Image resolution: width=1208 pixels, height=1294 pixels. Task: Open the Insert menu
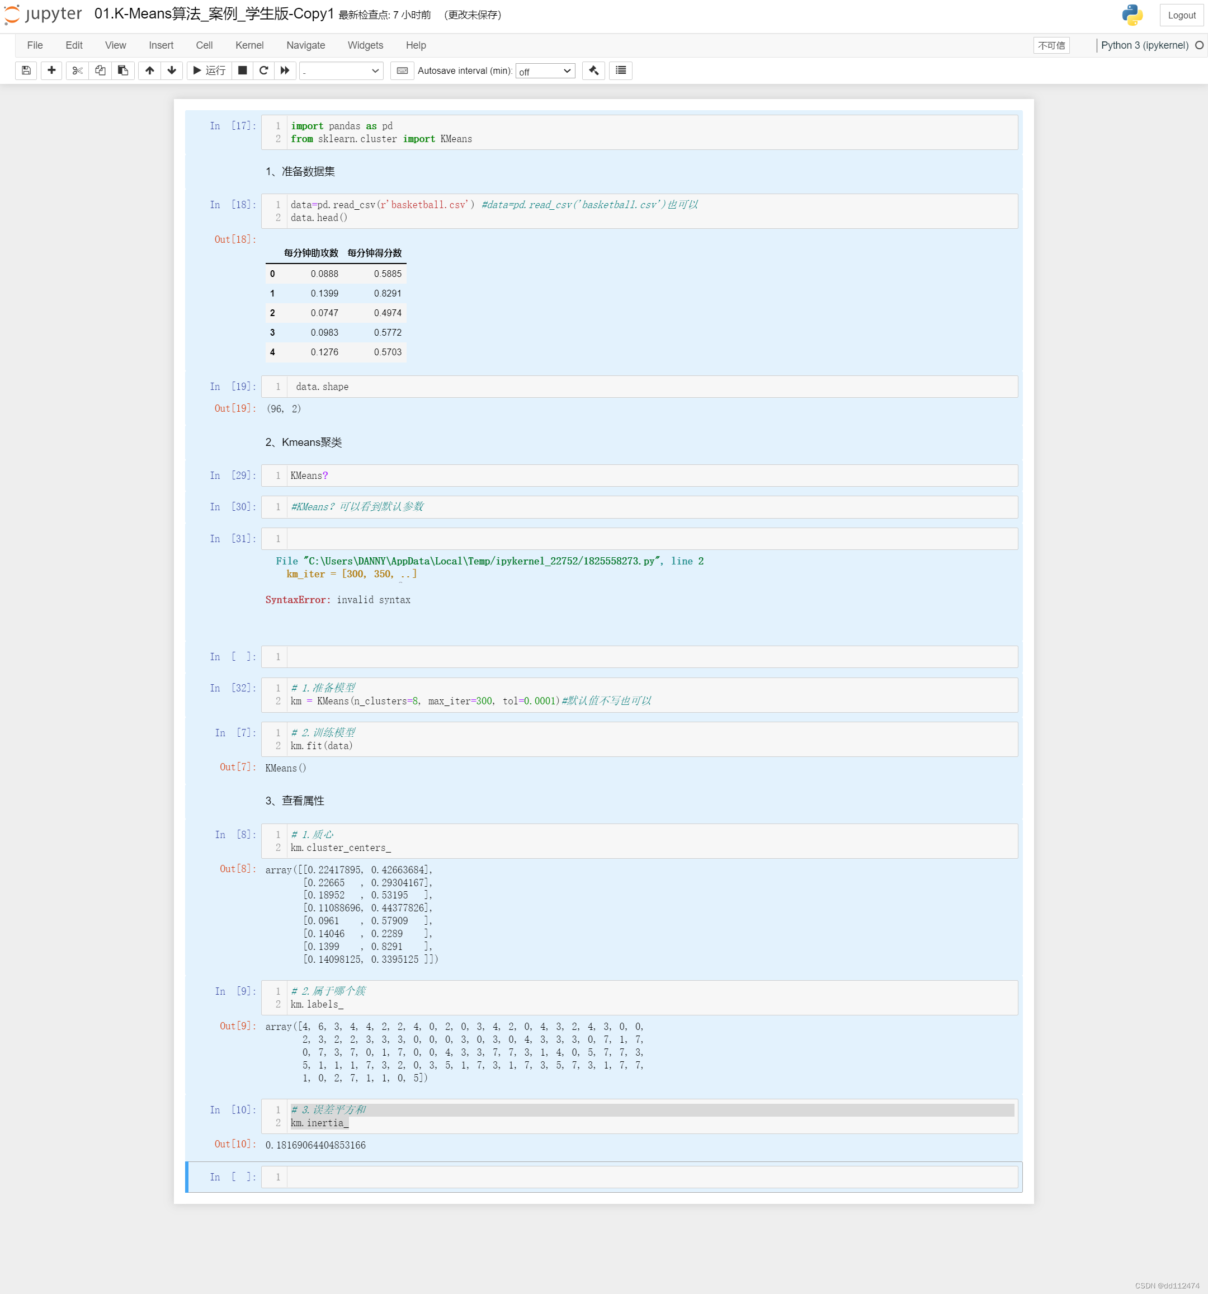tap(161, 45)
